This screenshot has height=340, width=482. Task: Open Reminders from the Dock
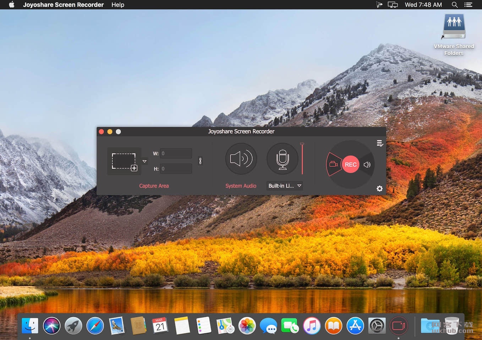[x=204, y=325]
